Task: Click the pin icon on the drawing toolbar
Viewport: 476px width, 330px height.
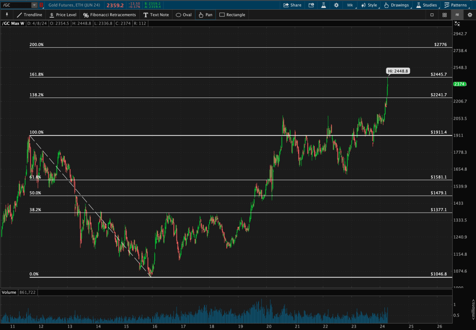Action: 7,14
